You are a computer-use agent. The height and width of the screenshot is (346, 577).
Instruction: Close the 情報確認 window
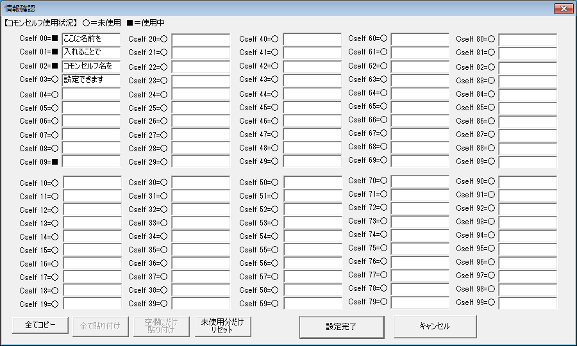563,8
